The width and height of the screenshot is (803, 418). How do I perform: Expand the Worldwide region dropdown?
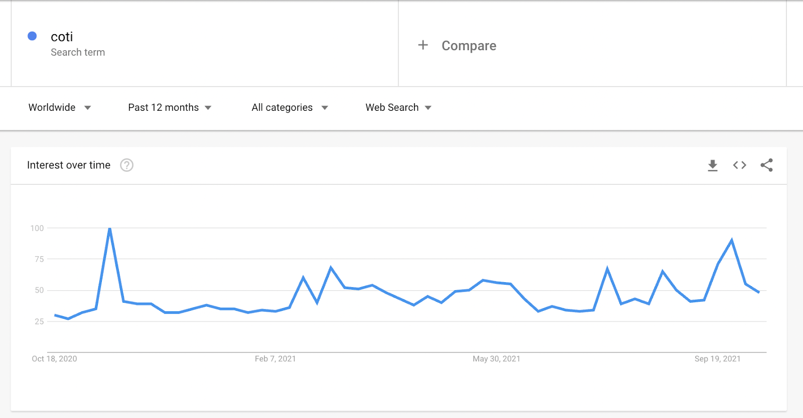(60, 108)
